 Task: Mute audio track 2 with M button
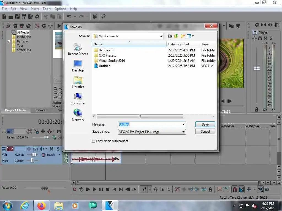[51, 149]
